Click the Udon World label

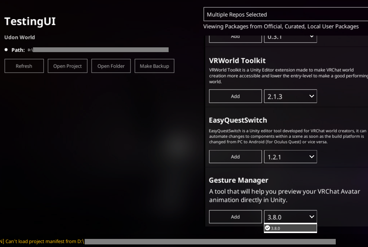click(20, 37)
